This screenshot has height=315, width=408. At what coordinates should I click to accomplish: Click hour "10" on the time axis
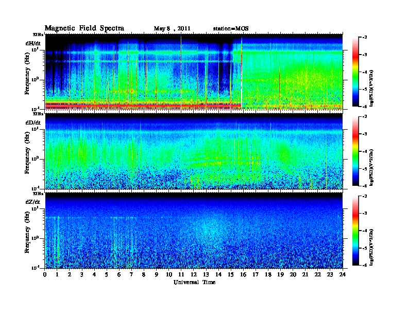(x=169, y=275)
